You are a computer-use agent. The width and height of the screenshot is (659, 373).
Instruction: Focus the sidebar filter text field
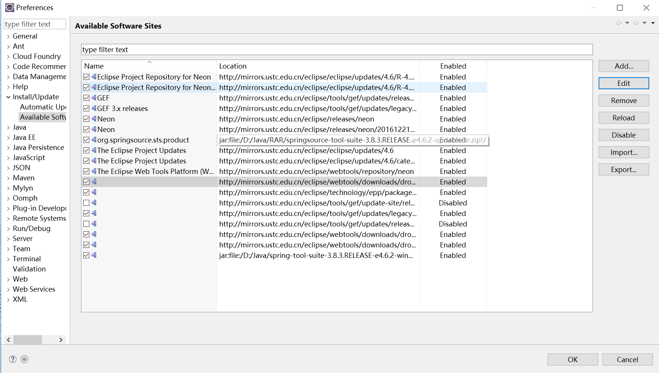tap(35, 24)
